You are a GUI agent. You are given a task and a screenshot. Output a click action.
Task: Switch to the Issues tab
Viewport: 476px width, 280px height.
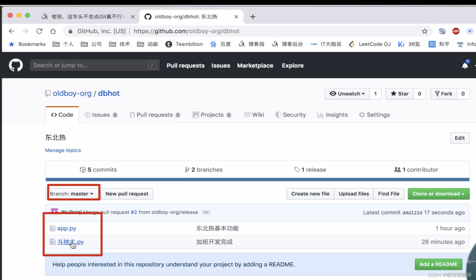point(101,115)
